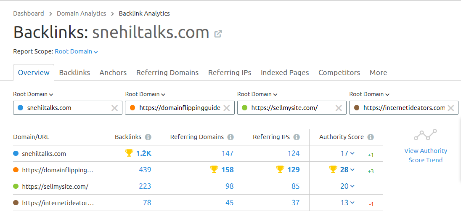Switch to the Referring Domains tab
This screenshot has height=222, width=461.
pos(167,73)
